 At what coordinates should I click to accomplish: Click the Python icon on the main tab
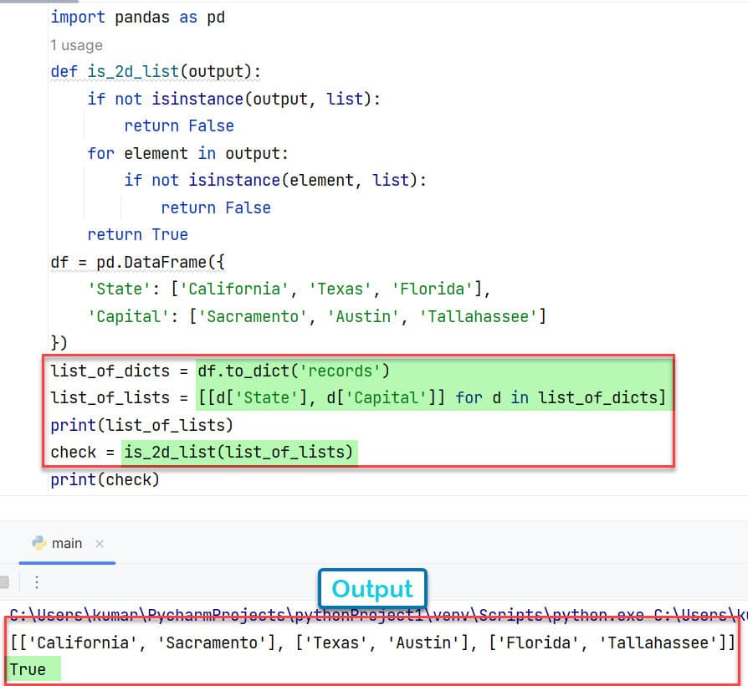coord(37,543)
